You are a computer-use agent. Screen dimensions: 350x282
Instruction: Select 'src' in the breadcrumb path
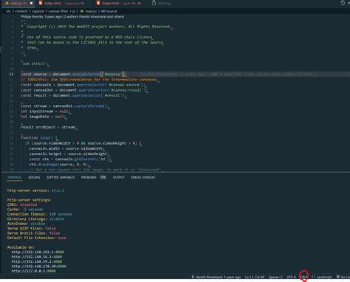[x=8, y=11]
